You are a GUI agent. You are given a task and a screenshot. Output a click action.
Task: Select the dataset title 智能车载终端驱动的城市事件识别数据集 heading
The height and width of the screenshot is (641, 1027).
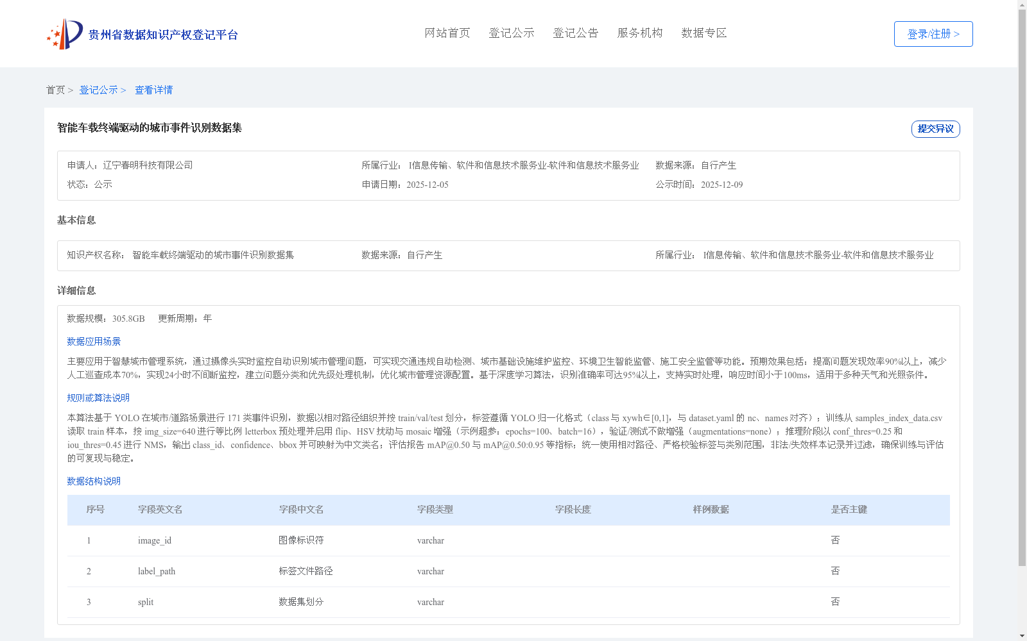[x=150, y=128]
